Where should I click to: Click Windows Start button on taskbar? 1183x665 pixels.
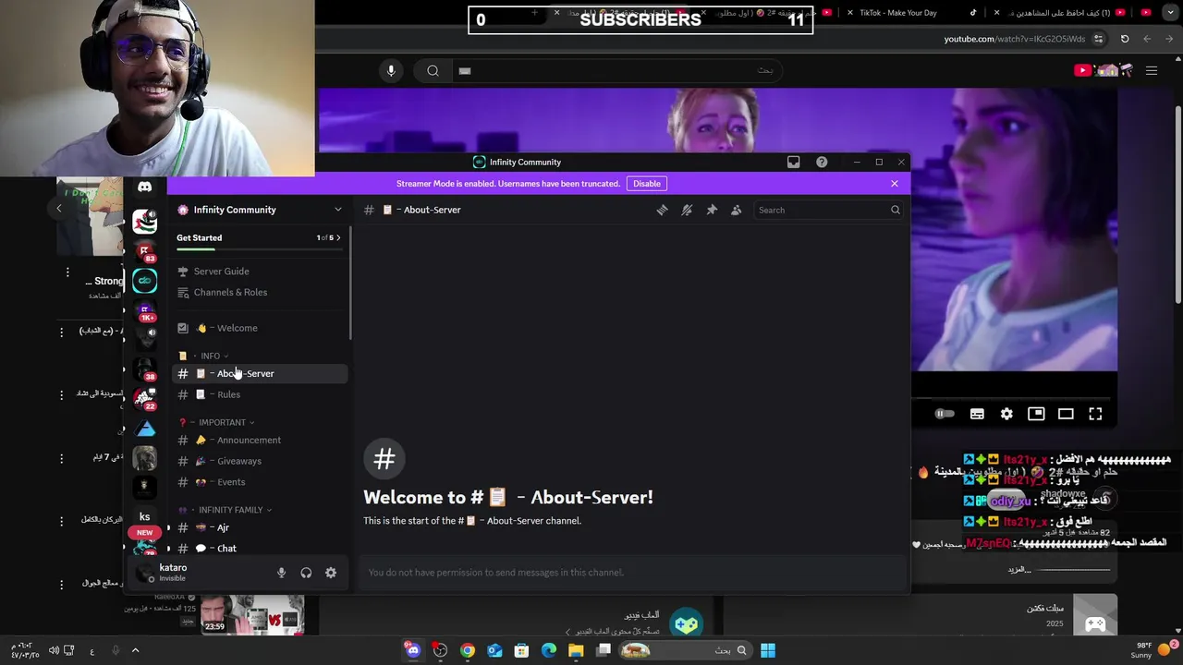pyautogui.click(x=768, y=650)
